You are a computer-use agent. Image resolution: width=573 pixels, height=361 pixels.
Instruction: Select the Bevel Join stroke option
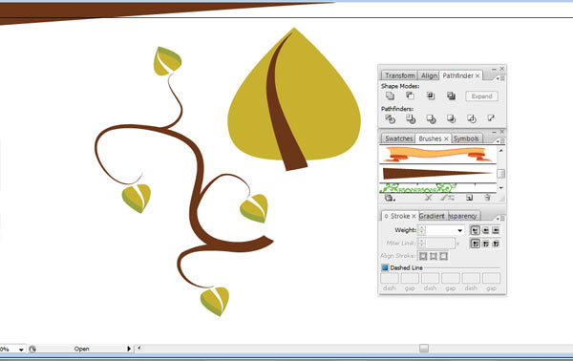pos(496,244)
